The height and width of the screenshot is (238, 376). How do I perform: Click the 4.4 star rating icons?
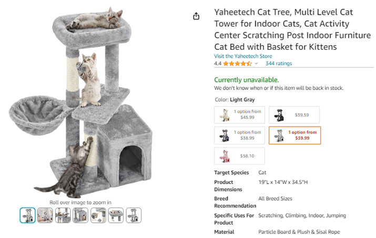pyautogui.click(x=237, y=63)
